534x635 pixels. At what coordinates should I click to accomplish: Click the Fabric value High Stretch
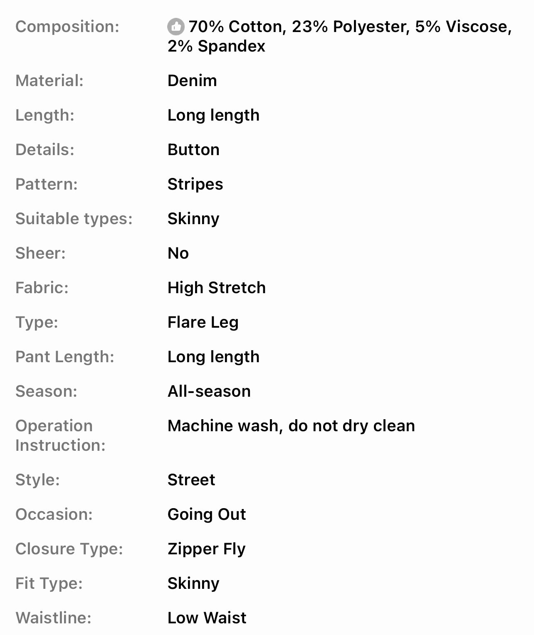click(x=216, y=288)
